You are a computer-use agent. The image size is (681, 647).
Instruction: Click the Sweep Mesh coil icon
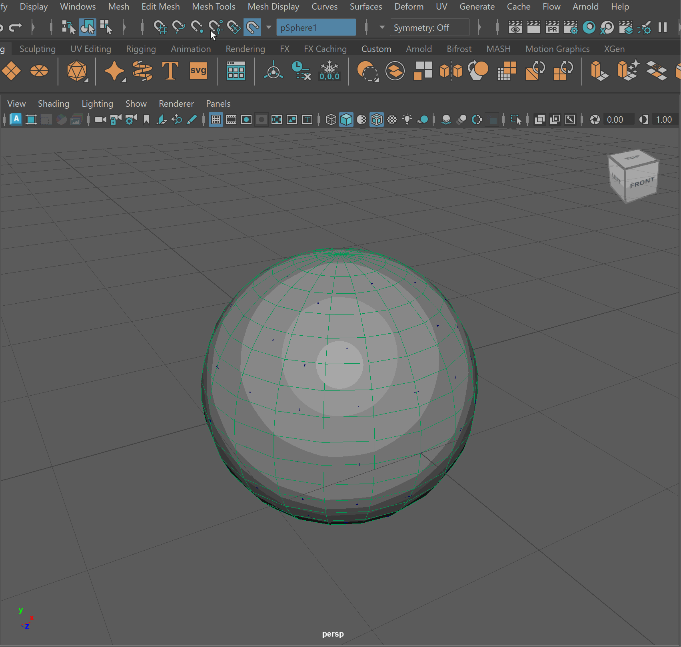(142, 71)
